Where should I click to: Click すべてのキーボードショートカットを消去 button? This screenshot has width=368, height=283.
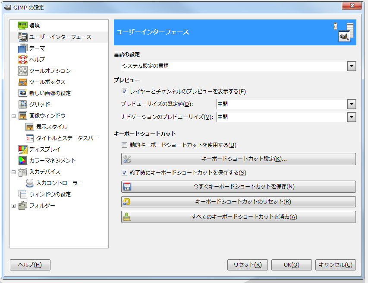[x=239, y=217]
